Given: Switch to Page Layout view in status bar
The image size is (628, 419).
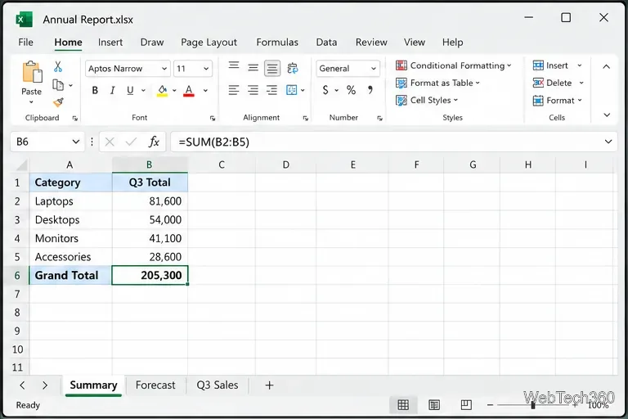Looking at the screenshot, I should 434,405.
